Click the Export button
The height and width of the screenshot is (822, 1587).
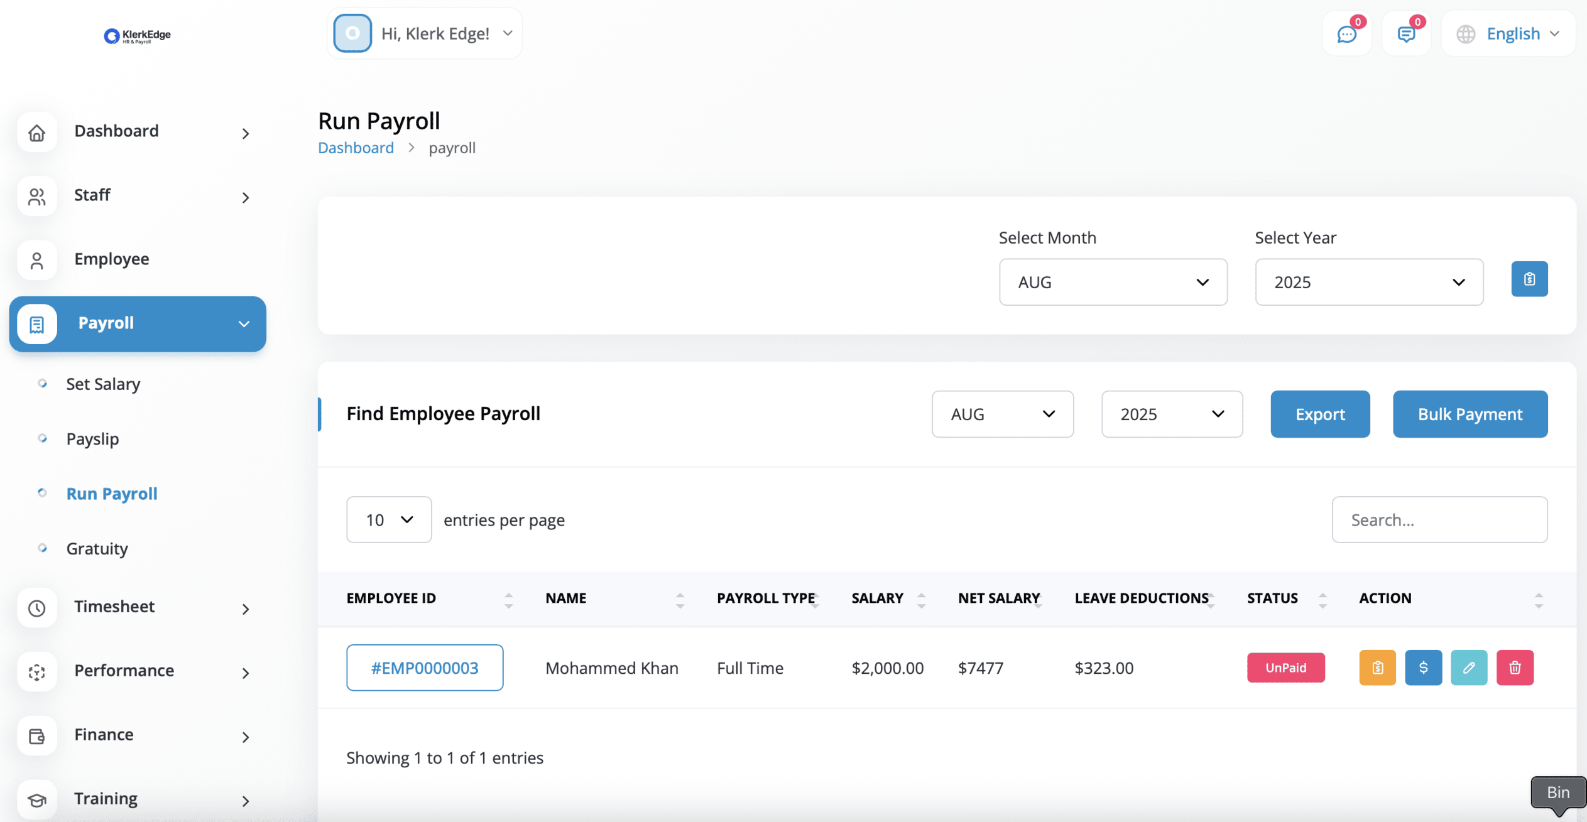click(x=1319, y=414)
